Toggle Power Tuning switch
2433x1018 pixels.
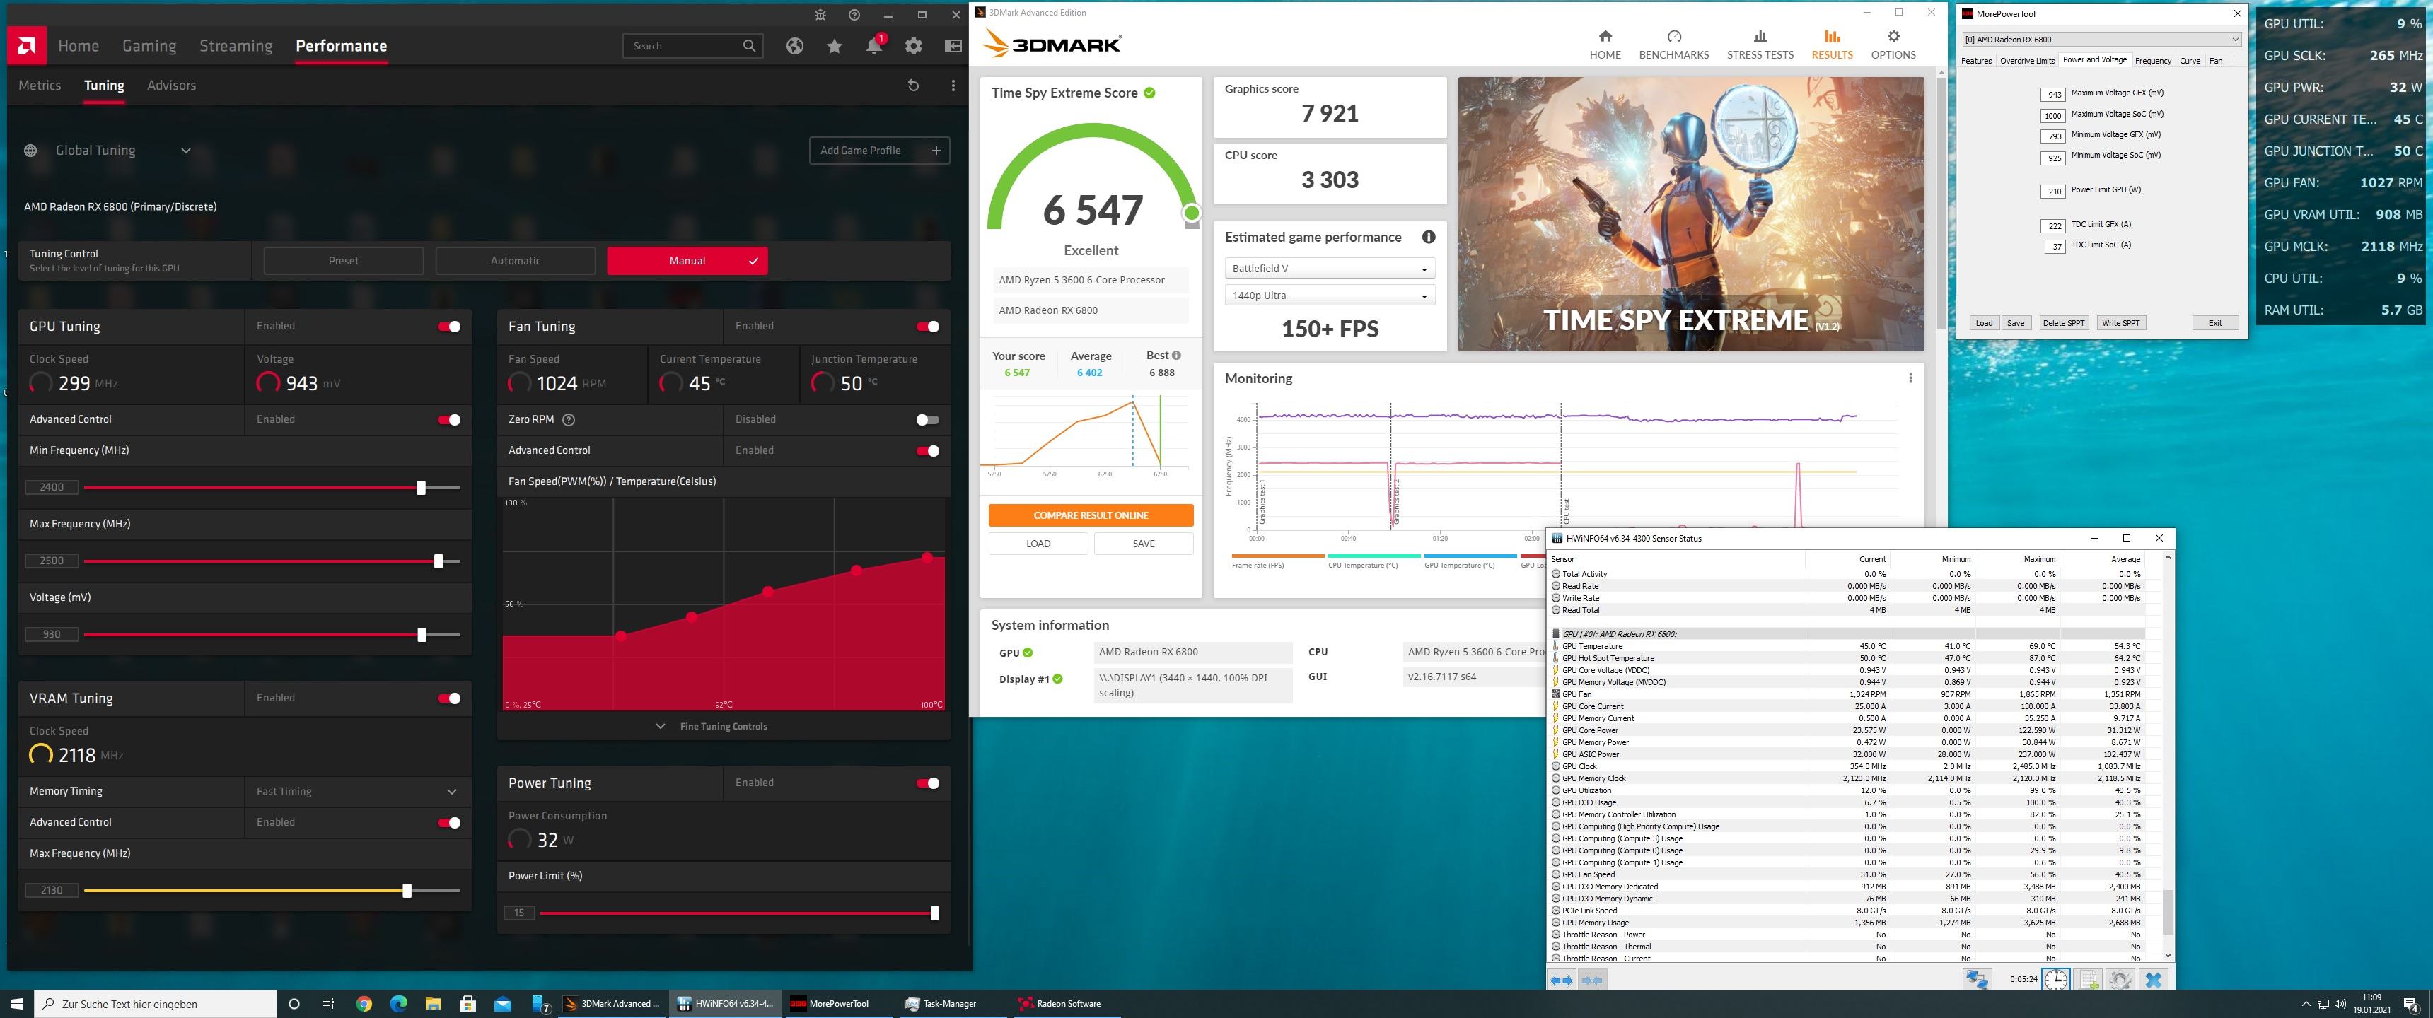(x=929, y=784)
